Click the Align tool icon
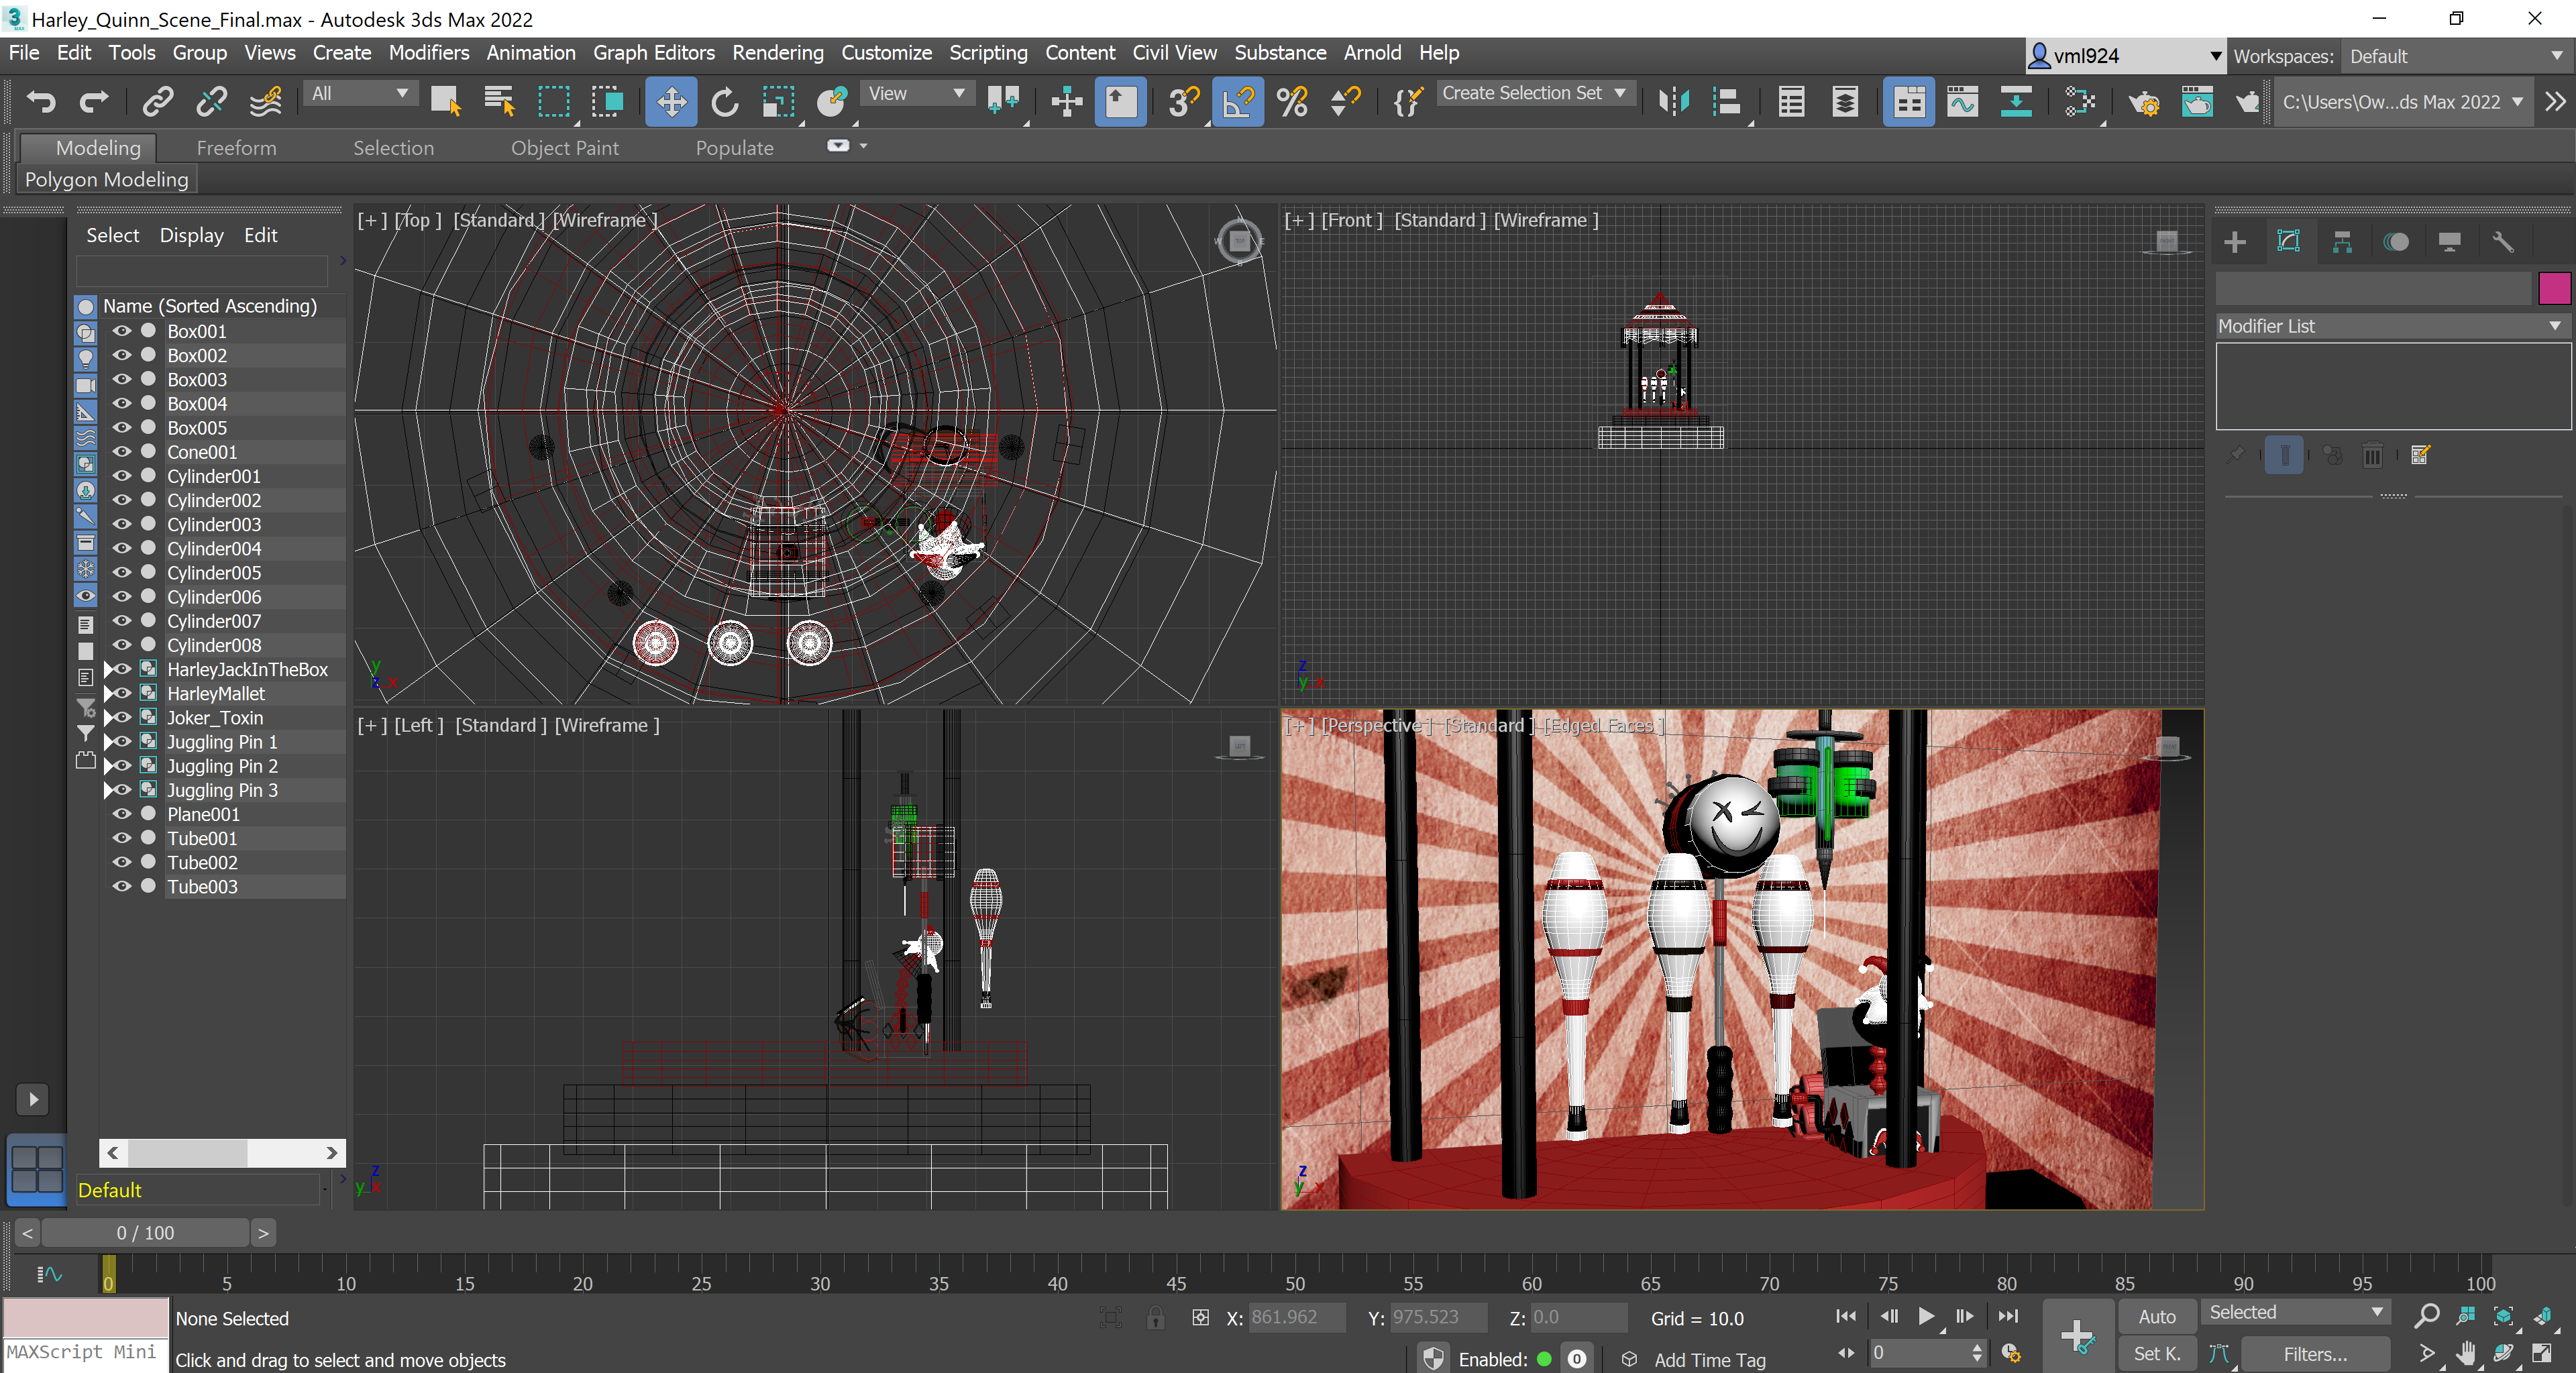 [1727, 101]
